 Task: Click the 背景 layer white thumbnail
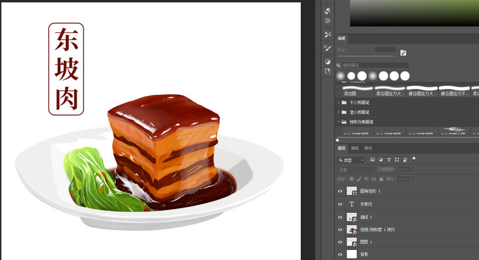[352, 254]
